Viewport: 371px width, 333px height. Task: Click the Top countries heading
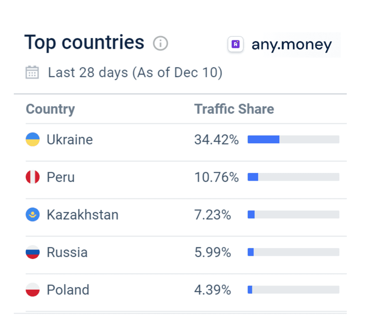point(84,42)
